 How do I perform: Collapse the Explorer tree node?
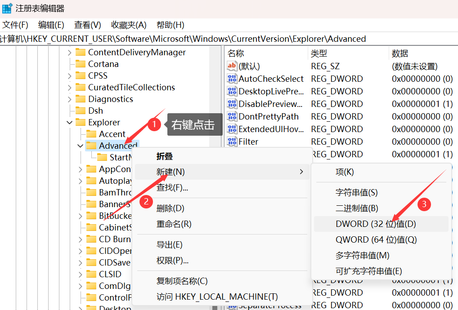point(69,122)
